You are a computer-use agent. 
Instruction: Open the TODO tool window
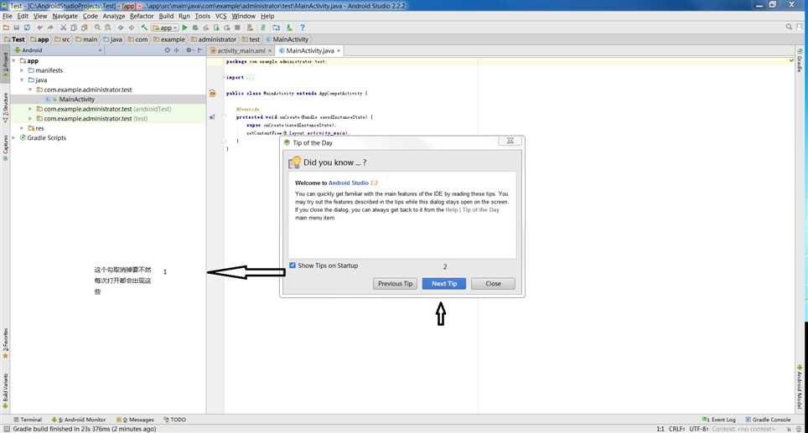174,420
